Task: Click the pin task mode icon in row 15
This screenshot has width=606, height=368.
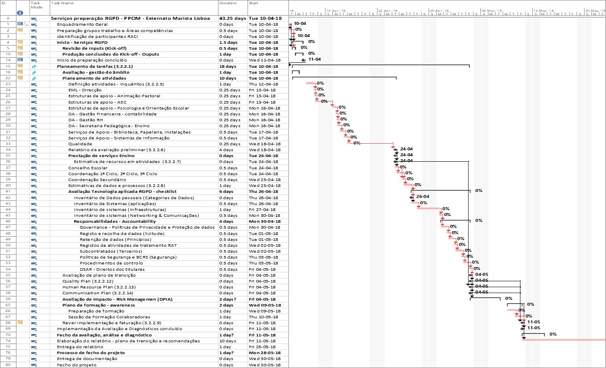Action: [x=34, y=67]
